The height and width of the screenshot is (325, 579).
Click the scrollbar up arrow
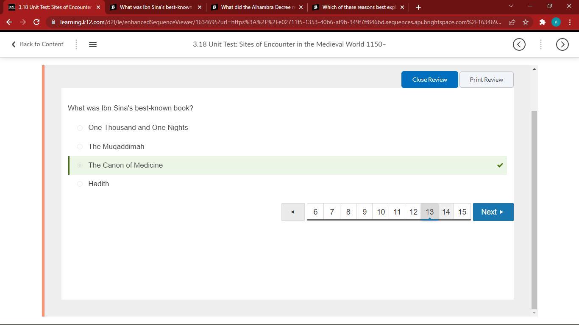coord(534,69)
